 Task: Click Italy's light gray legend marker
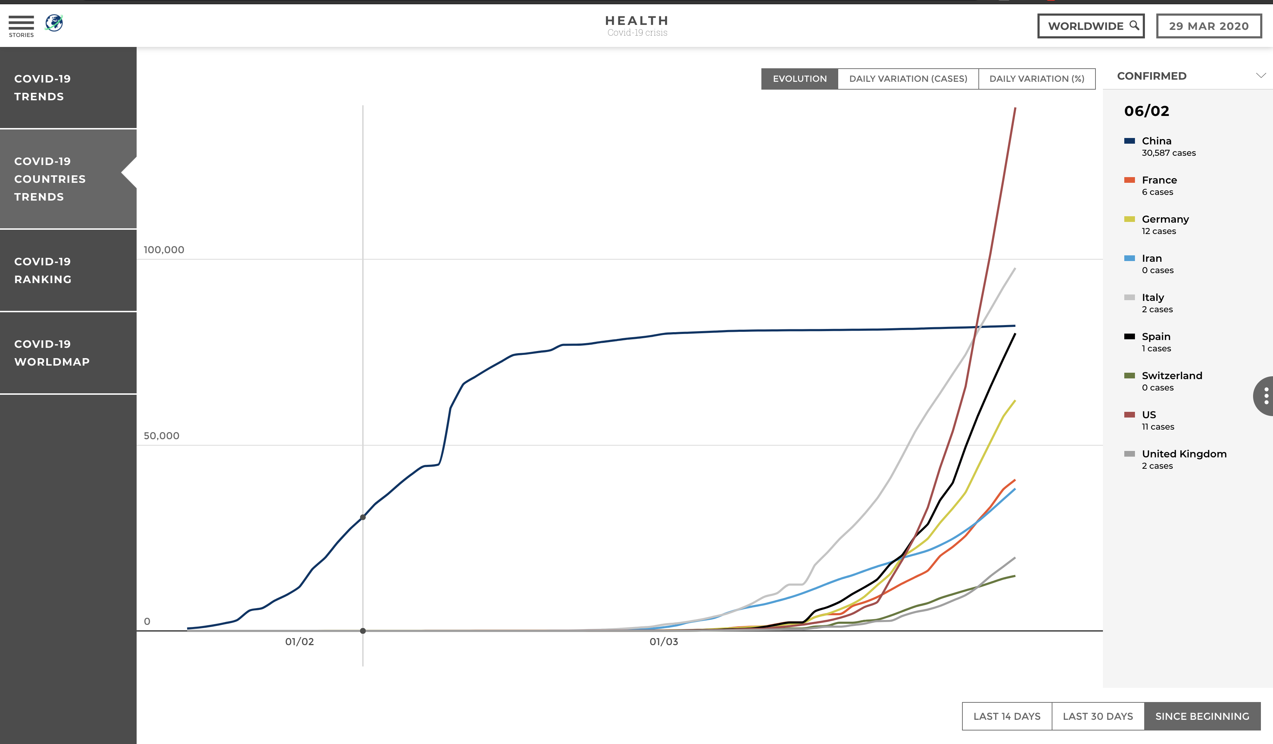click(x=1130, y=298)
